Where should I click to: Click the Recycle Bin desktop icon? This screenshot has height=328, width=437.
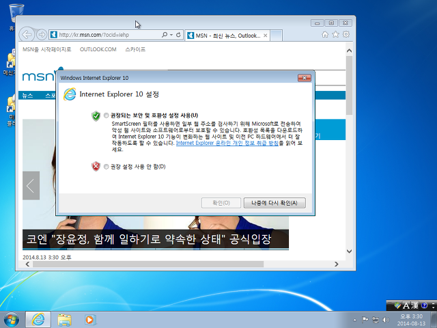coord(16,14)
